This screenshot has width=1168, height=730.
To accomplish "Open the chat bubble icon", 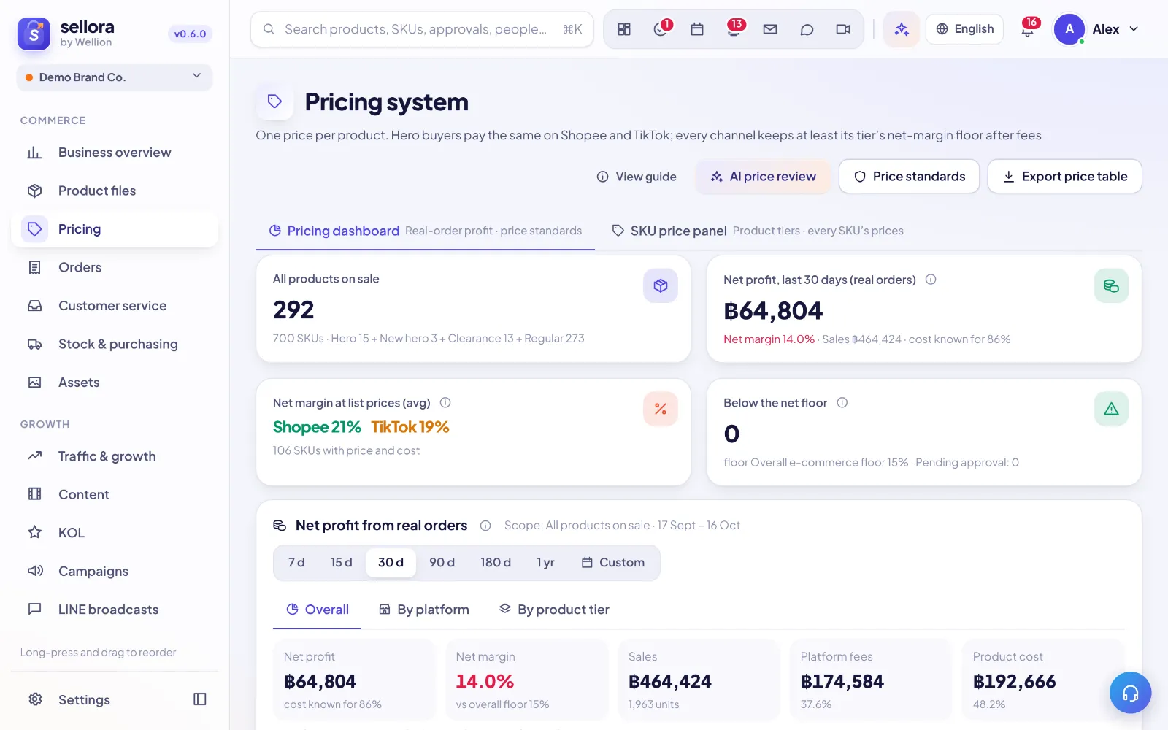I will (807, 29).
